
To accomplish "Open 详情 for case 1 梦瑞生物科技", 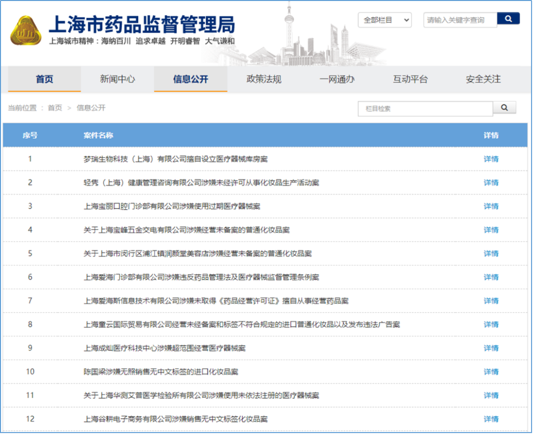I will tap(491, 159).
